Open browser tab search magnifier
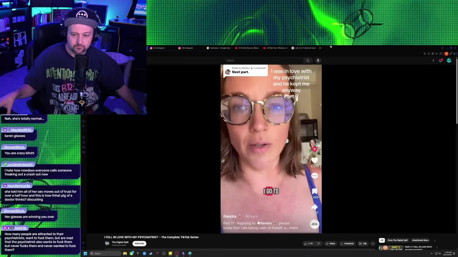The width and height of the screenshot is (458, 257). [442, 48]
